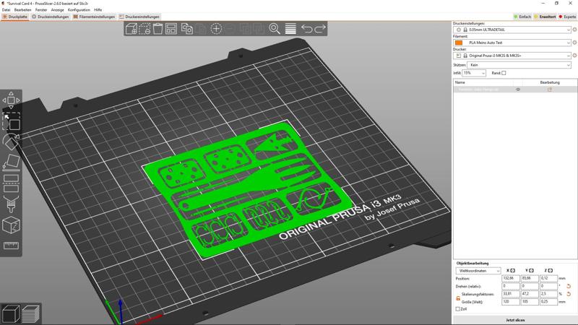
Task: Click the Copy icon in top toolbar
Action: click(x=187, y=29)
